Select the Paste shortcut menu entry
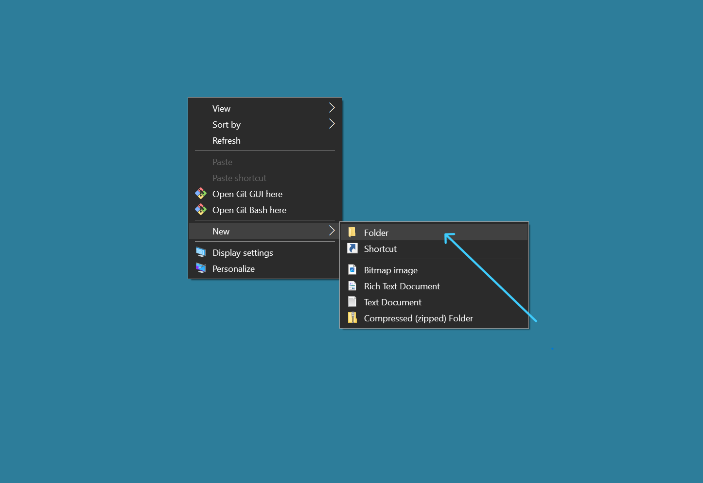 pyautogui.click(x=239, y=178)
